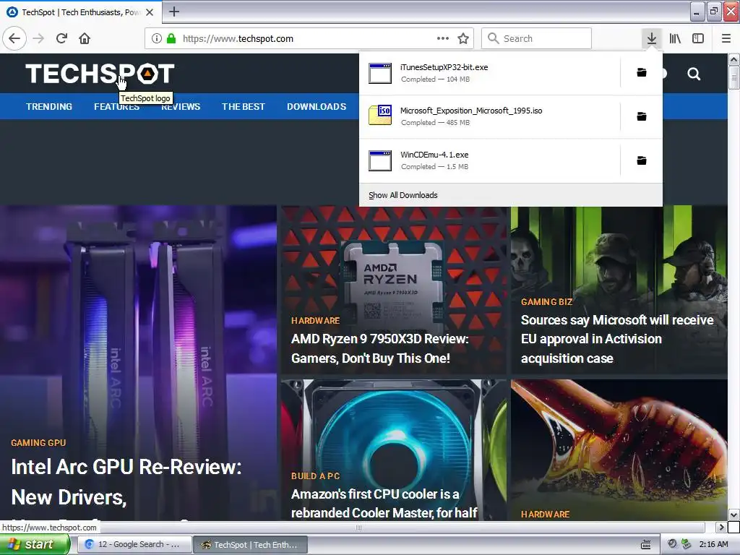The height and width of the screenshot is (555, 740).
Task: Open the page actions three-dot menu
Action: (x=443, y=38)
